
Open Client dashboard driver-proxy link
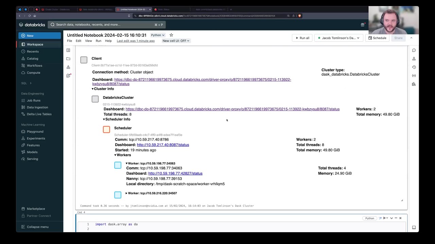click(x=192, y=82)
